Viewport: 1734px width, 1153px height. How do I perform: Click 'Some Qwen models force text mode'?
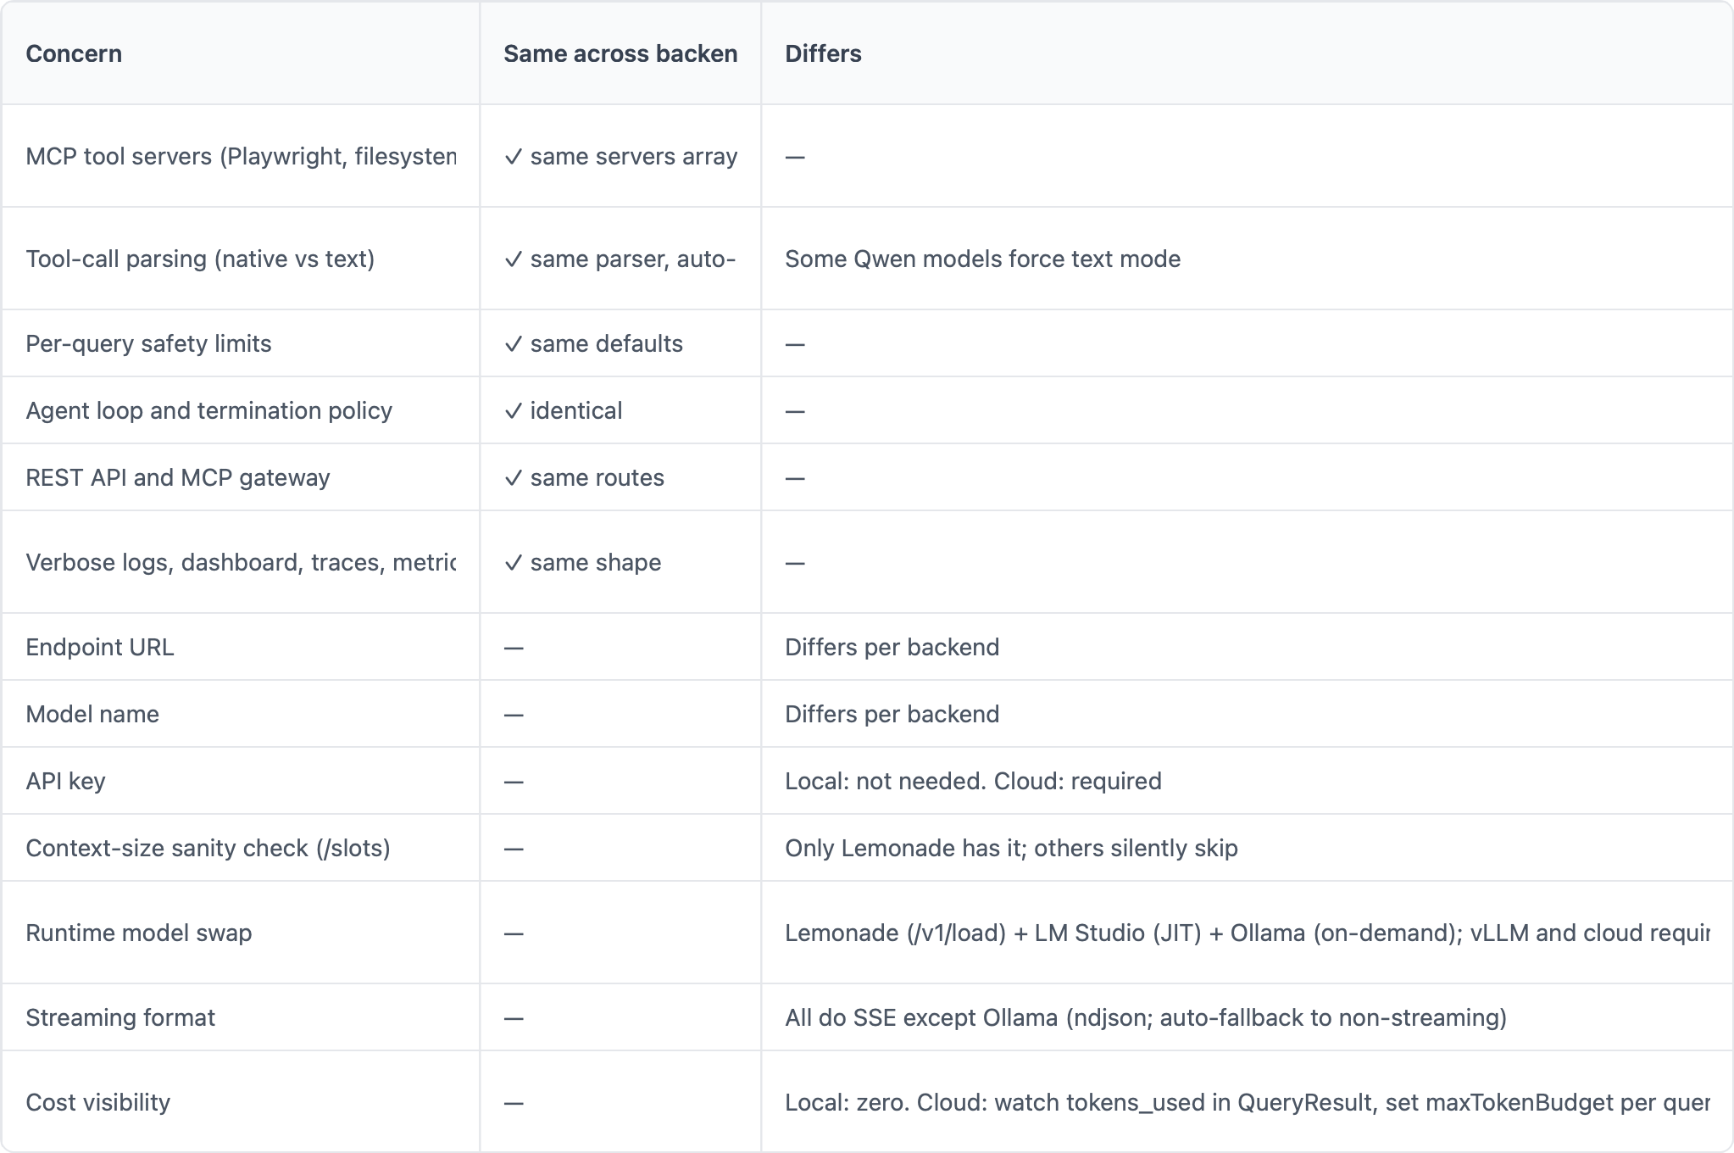point(982,259)
